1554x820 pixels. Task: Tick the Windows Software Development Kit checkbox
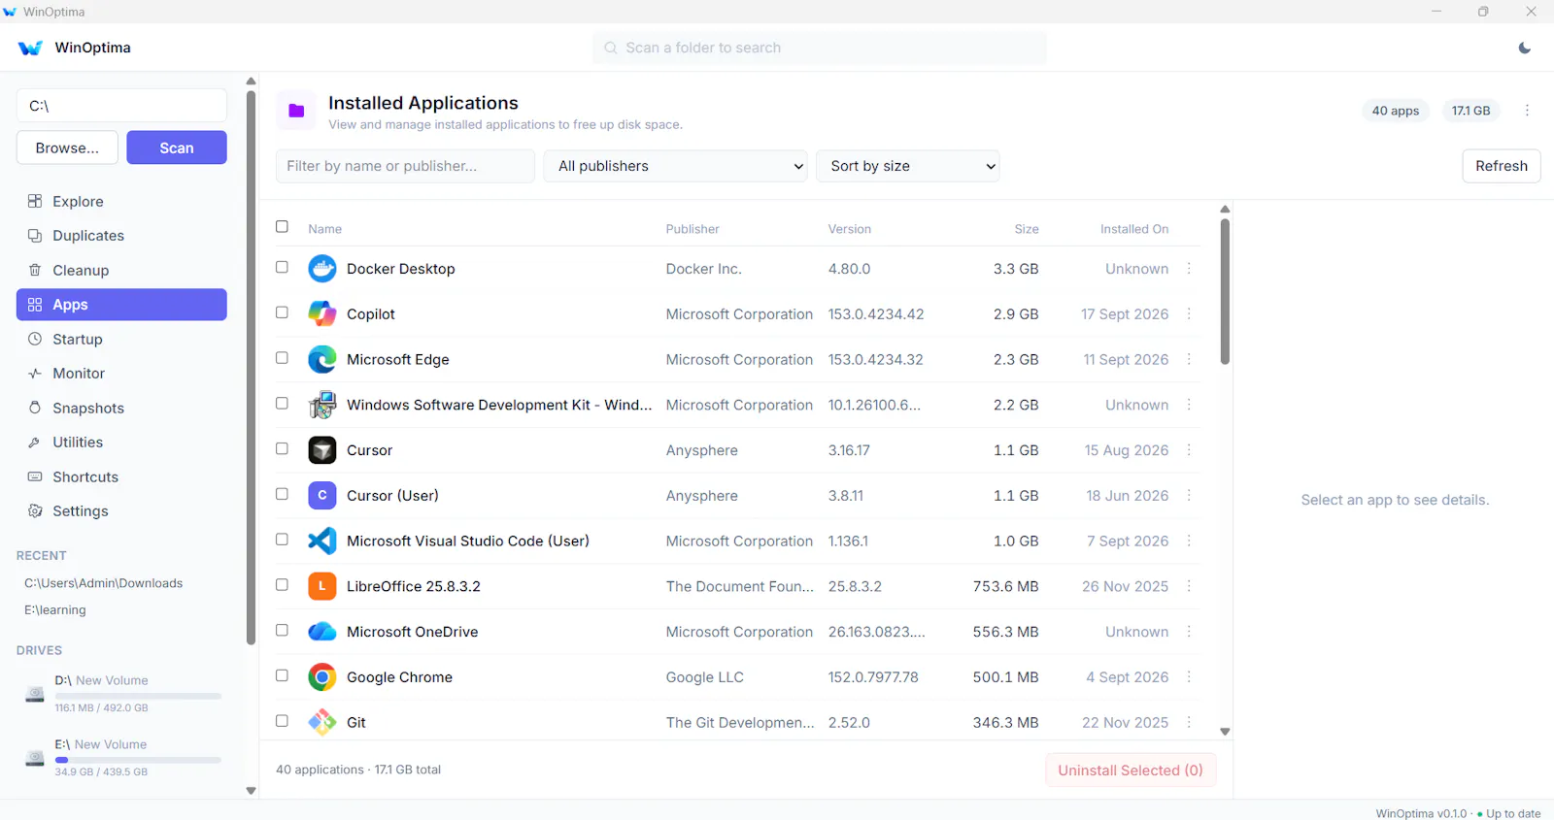click(x=282, y=403)
